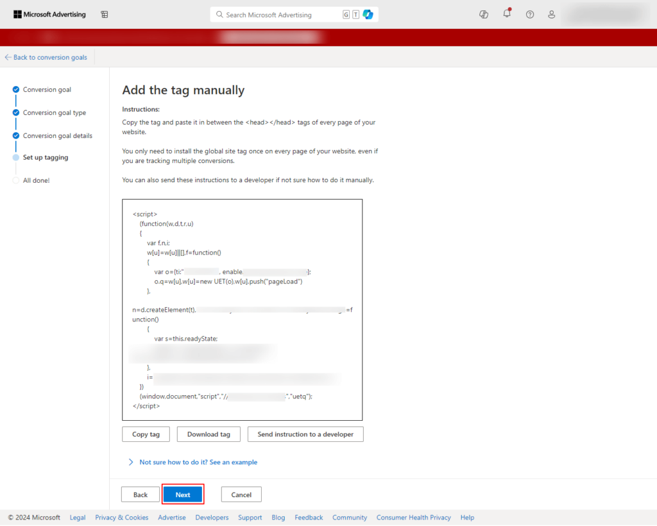The image size is (657, 526).
Task: Select the Conversion goal type step
Action: (x=54, y=112)
